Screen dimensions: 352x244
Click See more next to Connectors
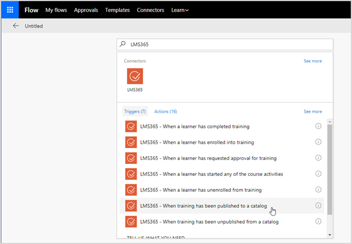313,61
